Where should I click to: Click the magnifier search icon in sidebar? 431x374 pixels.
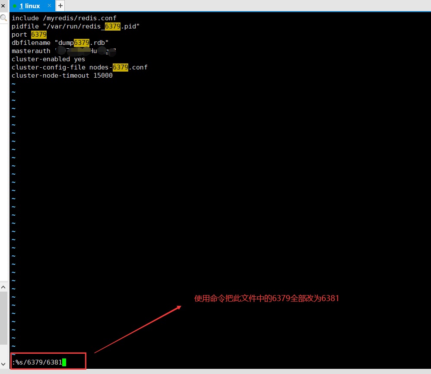click(3, 18)
